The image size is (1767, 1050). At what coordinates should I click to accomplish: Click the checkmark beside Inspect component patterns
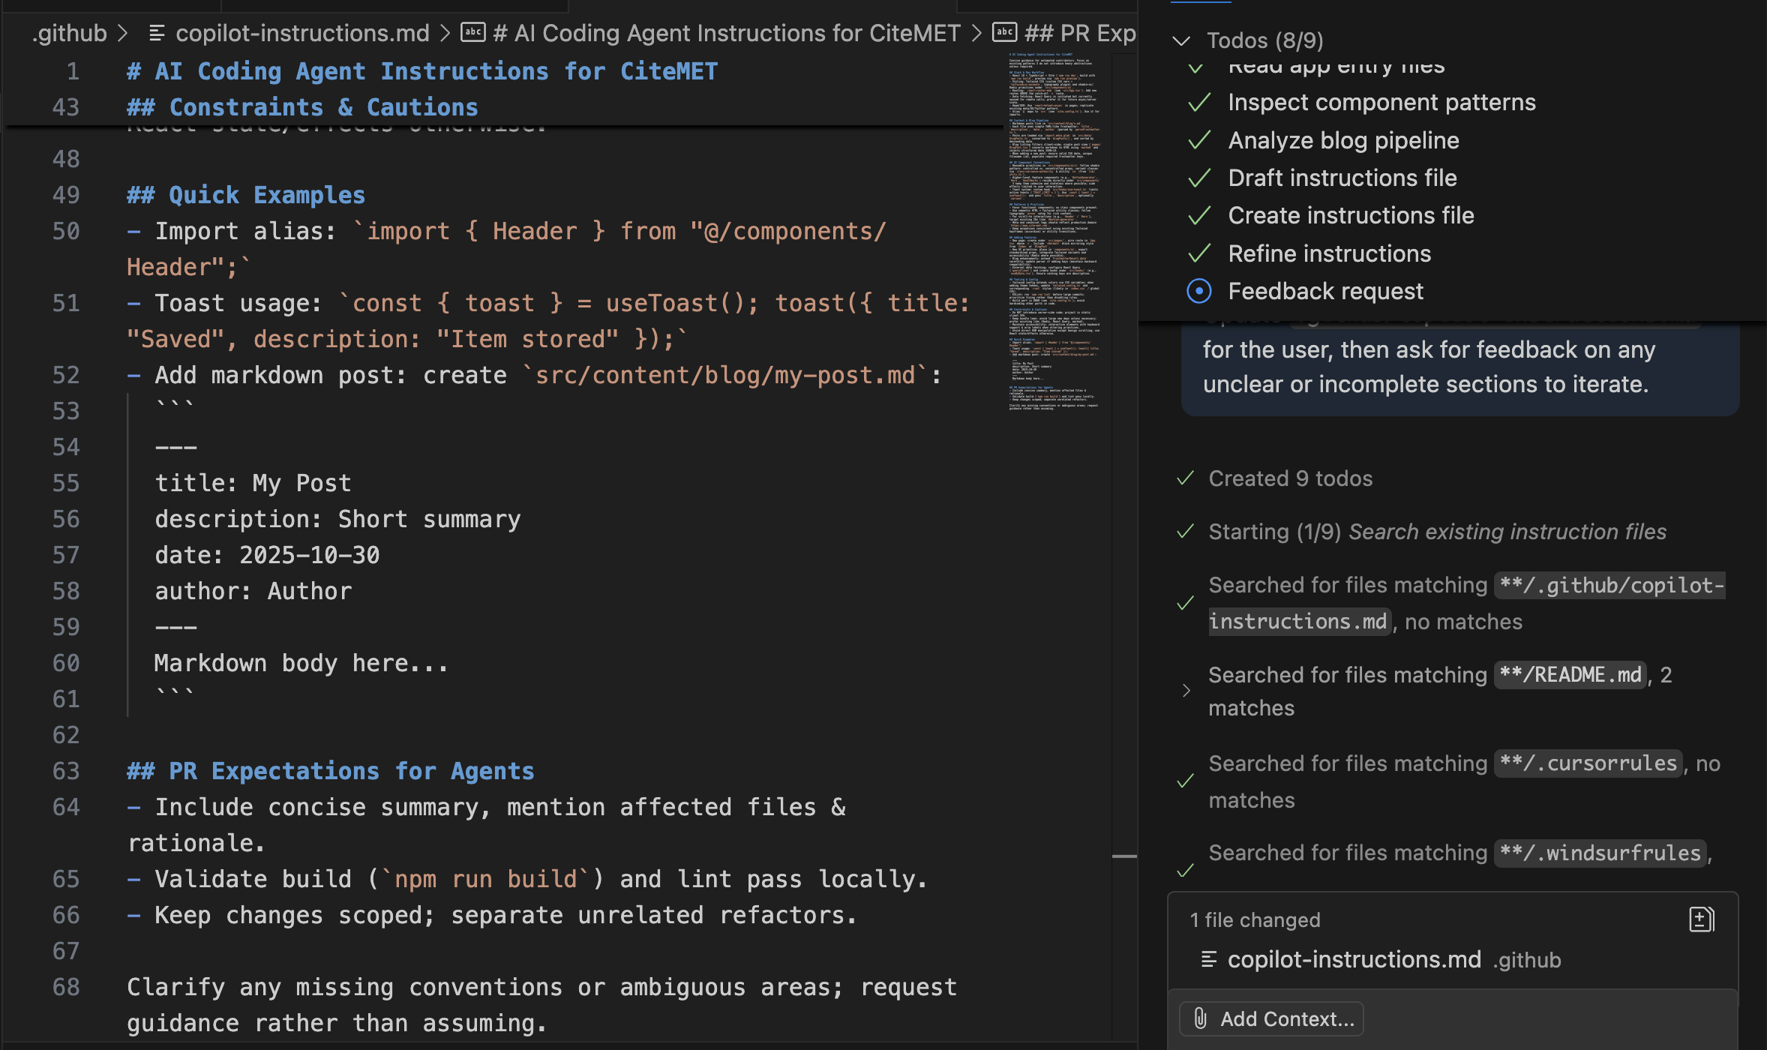pos(1200,102)
